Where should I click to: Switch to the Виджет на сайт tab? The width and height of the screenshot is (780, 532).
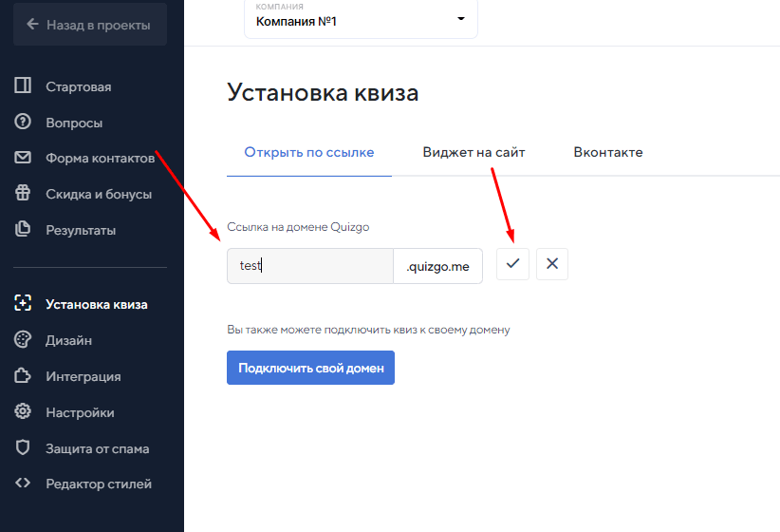[x=474, y=152]
